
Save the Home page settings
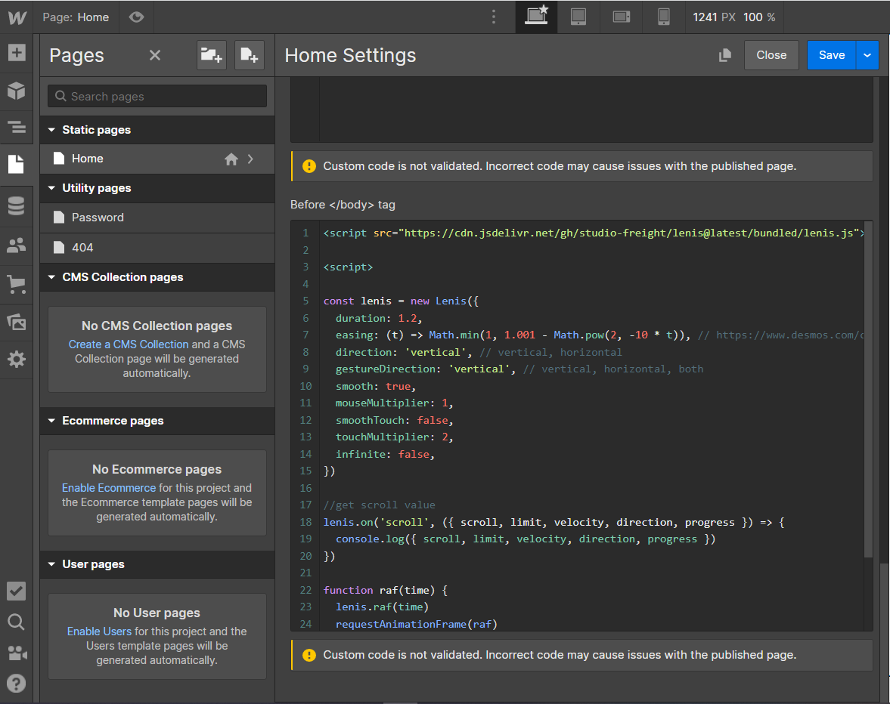[x=831, y=55]
